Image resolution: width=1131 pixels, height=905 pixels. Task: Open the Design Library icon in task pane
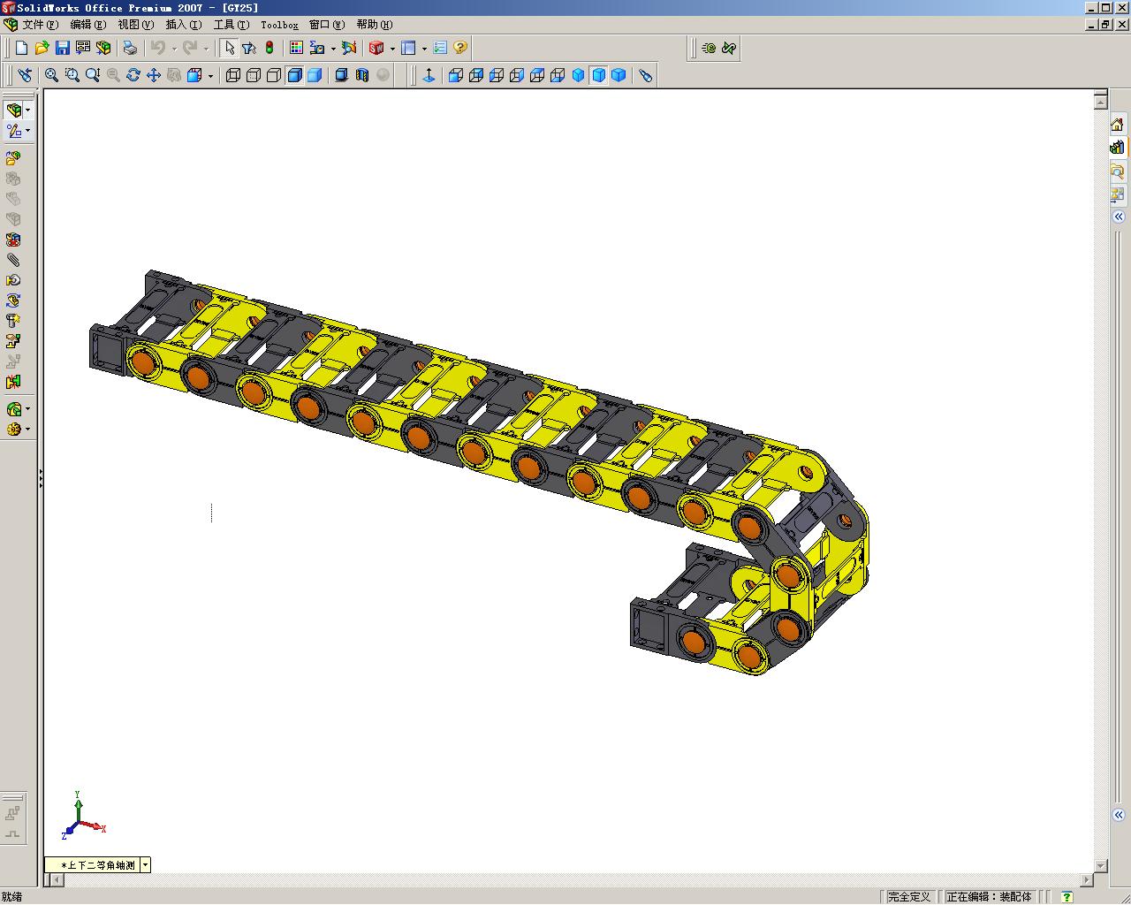[1118, 148]
